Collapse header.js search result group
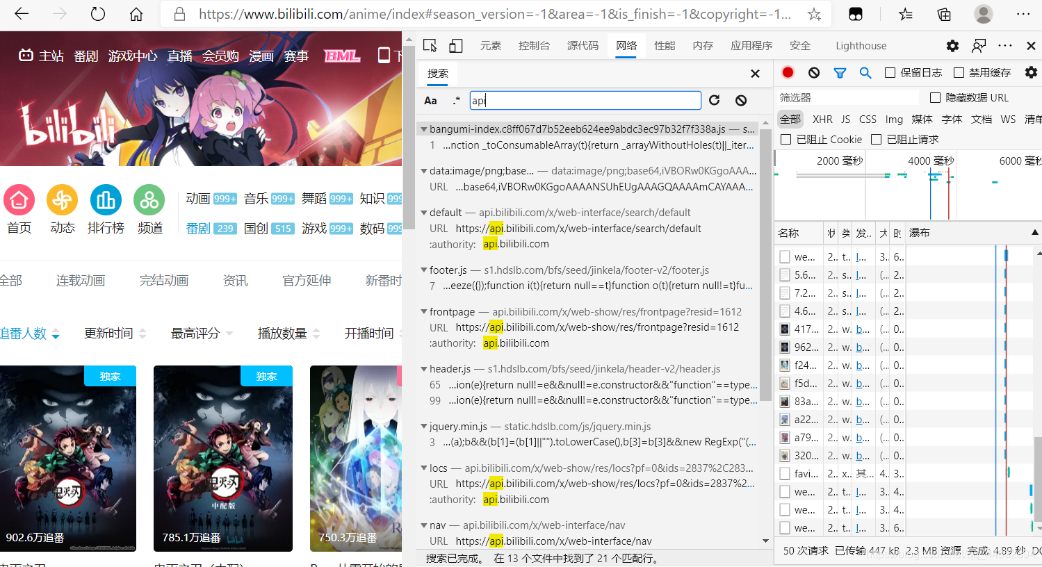 coord(423,369)
